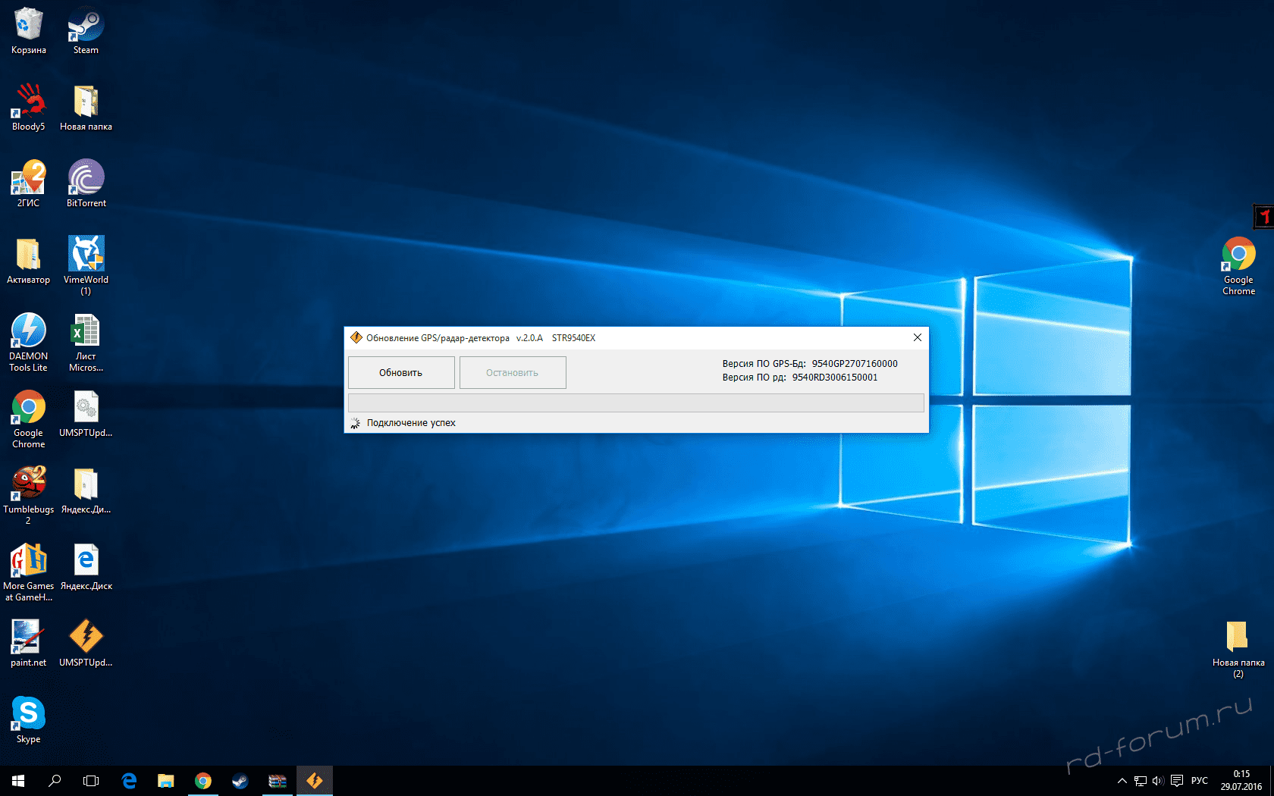The width and height of the screenshot is (1274, 796).
Task: Expand hidden system tray icons
Action: [1122, 781]
